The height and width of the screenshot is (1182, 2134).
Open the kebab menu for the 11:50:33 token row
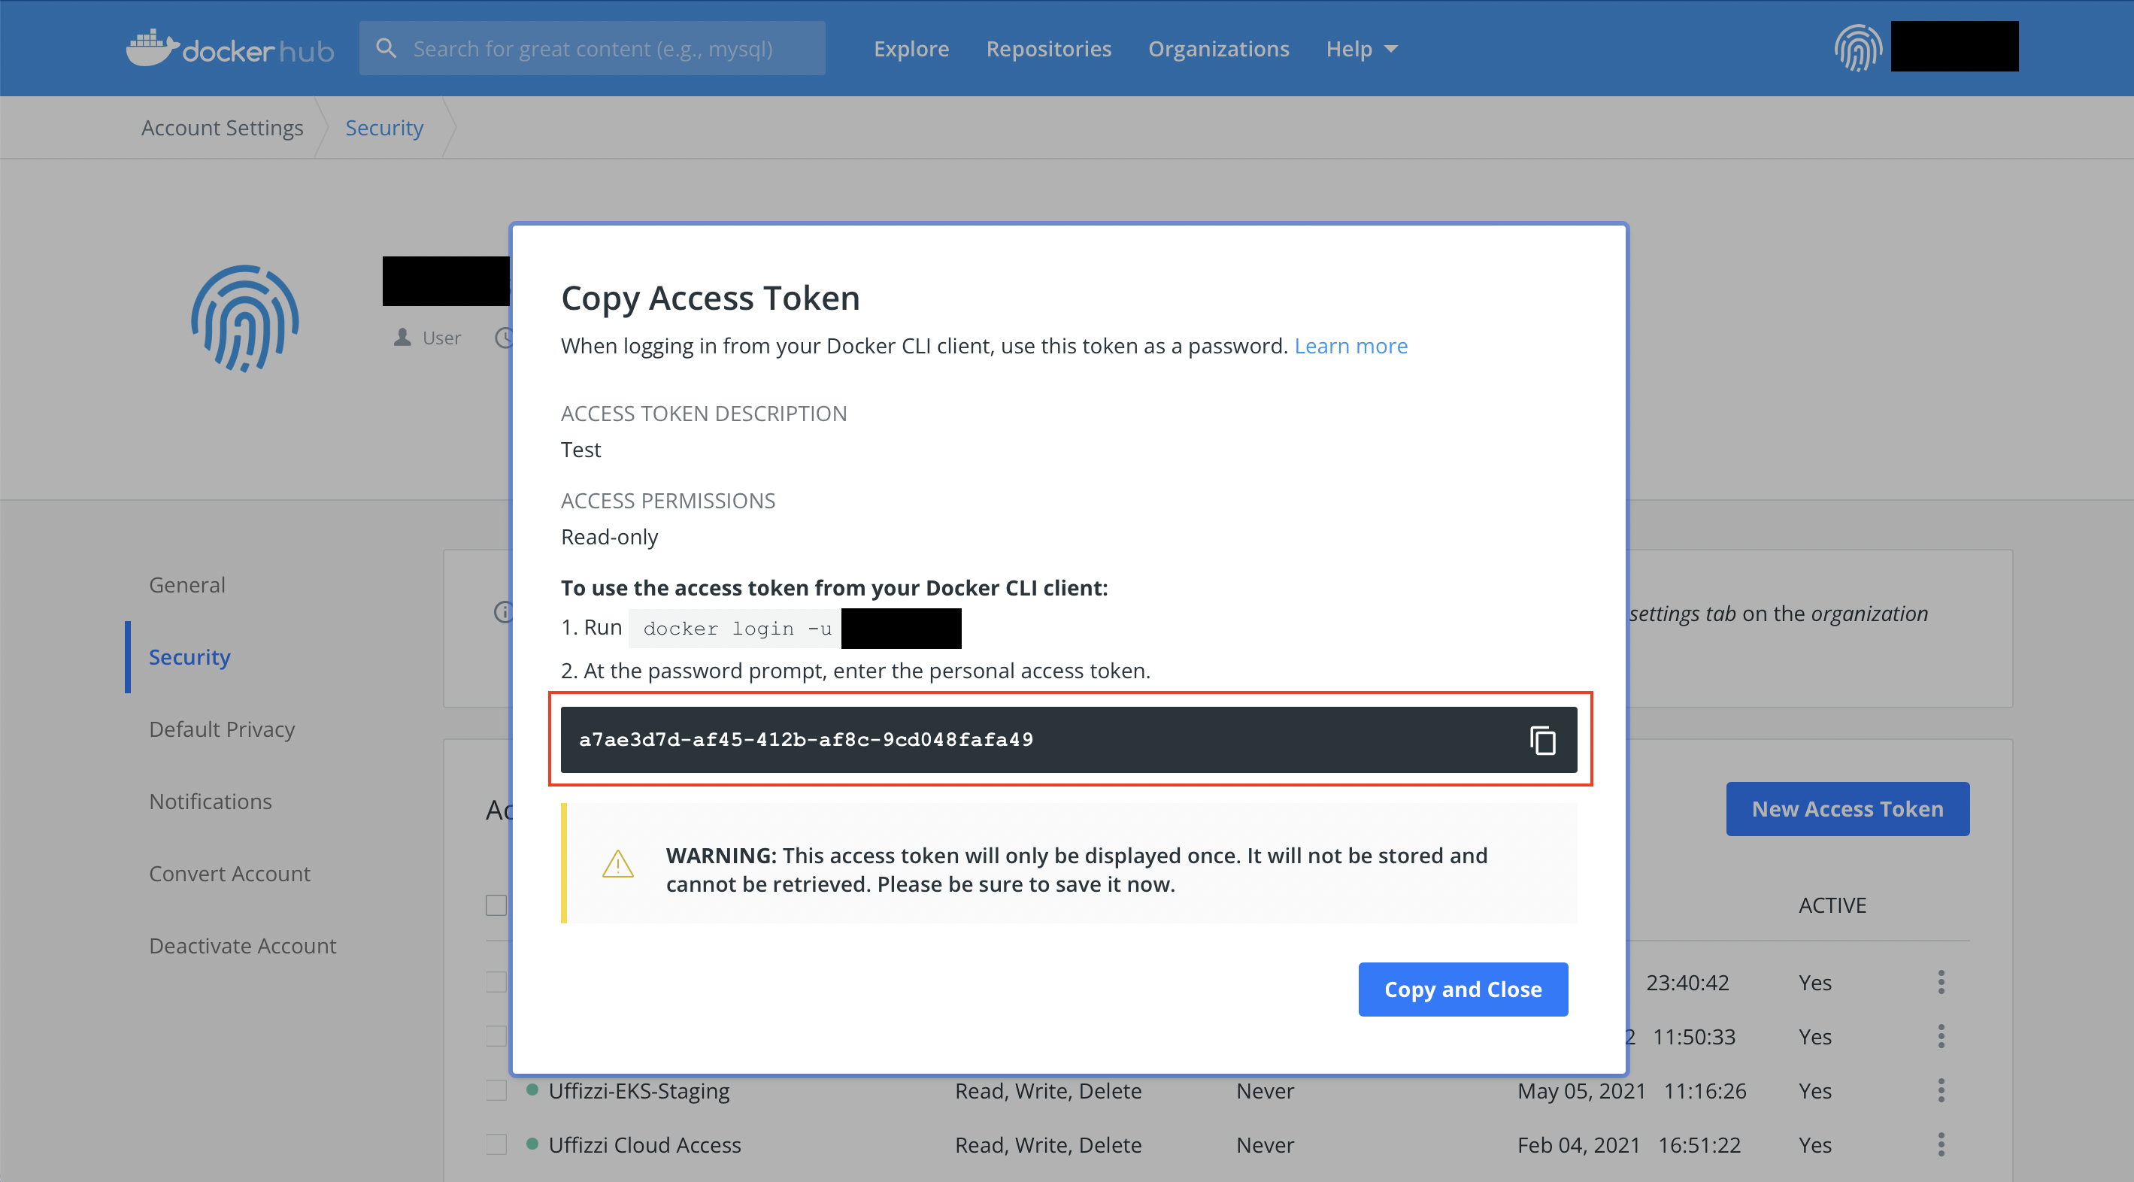click(1940, 1036)
